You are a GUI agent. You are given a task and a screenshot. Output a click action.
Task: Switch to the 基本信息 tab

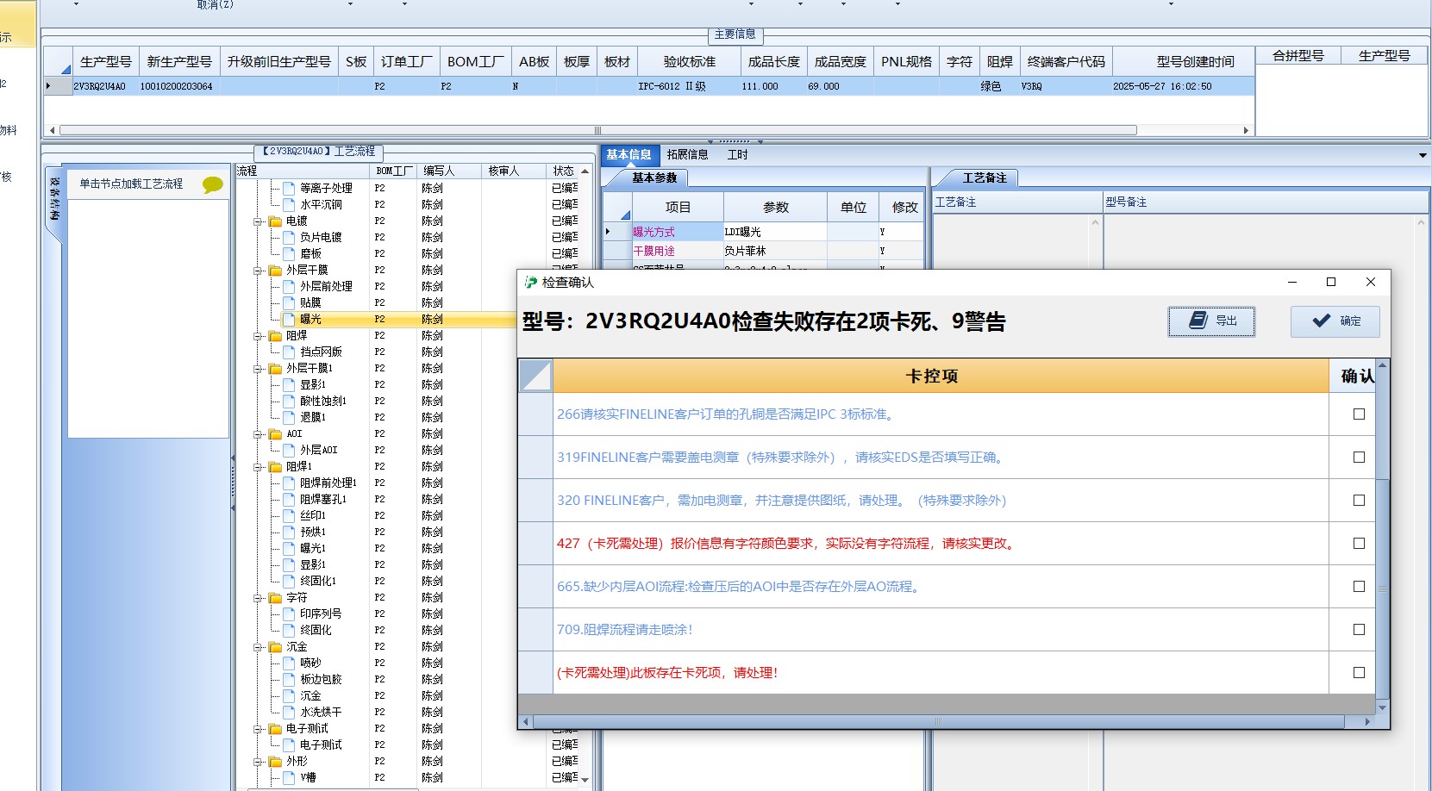coord(628,155)
